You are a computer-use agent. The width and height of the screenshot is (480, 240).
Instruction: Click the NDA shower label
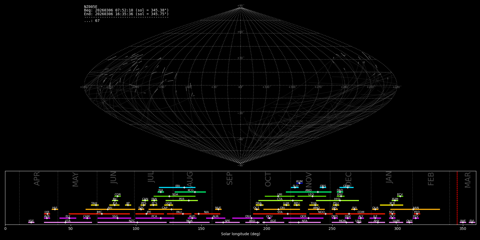(x=189, y=221)
